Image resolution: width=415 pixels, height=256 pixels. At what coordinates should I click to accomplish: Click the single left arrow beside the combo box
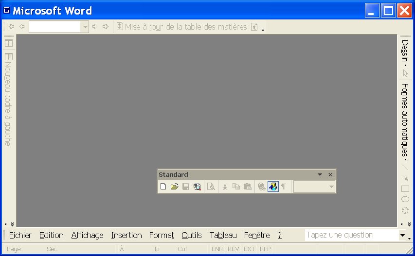tap(22, 26)
